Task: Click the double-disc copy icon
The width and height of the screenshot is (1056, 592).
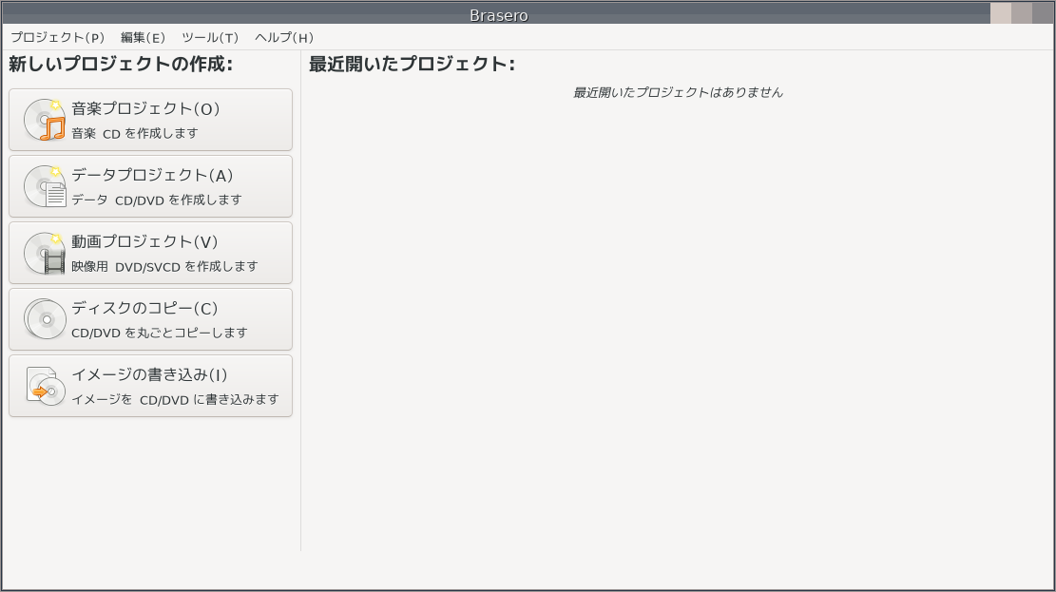Action: pyautogui.click(x=45, y=319)
